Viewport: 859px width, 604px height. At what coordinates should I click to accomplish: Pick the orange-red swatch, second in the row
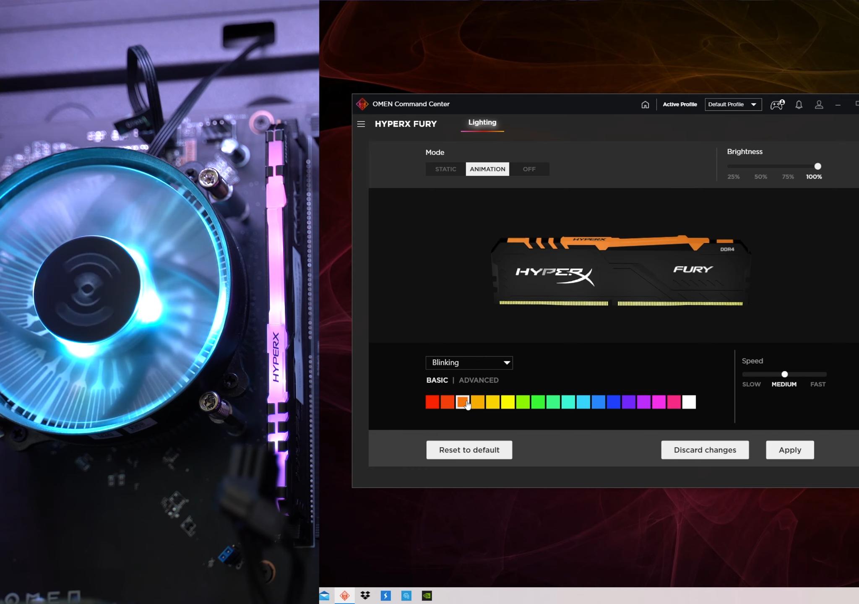[x=448, y=402]
